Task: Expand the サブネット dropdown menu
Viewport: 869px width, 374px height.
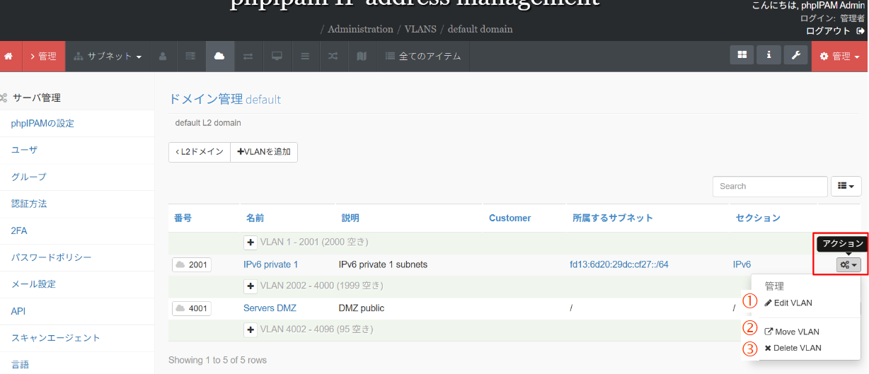Action: point(108,57)
